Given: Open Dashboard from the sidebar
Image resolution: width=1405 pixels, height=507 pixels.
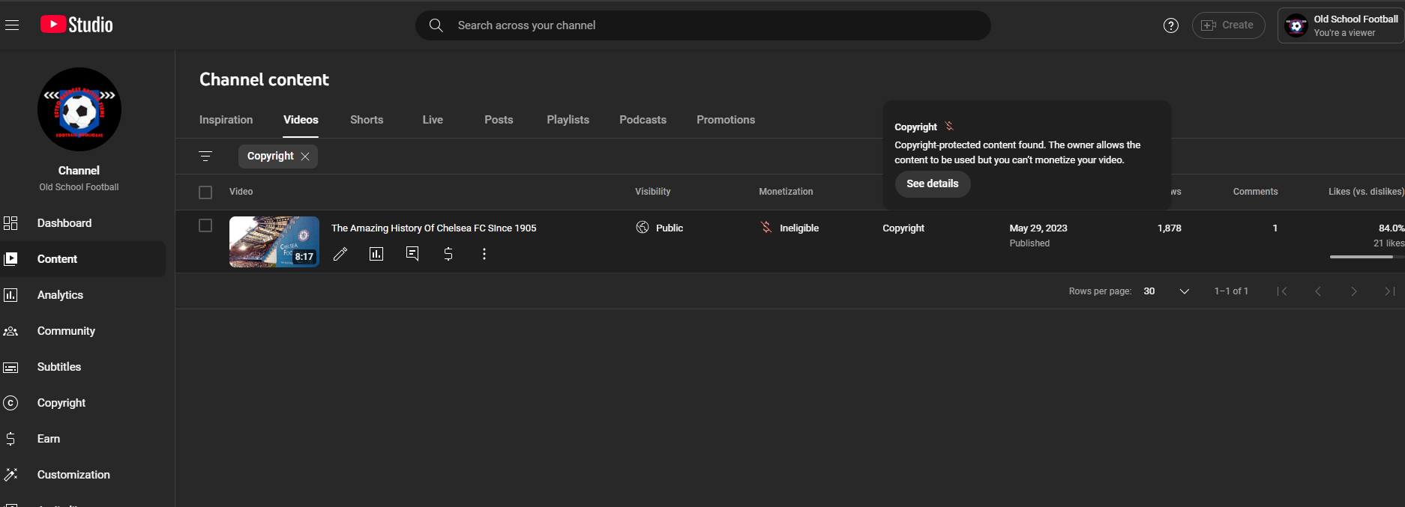Looking at the screenshot, I should coord(82,223).
